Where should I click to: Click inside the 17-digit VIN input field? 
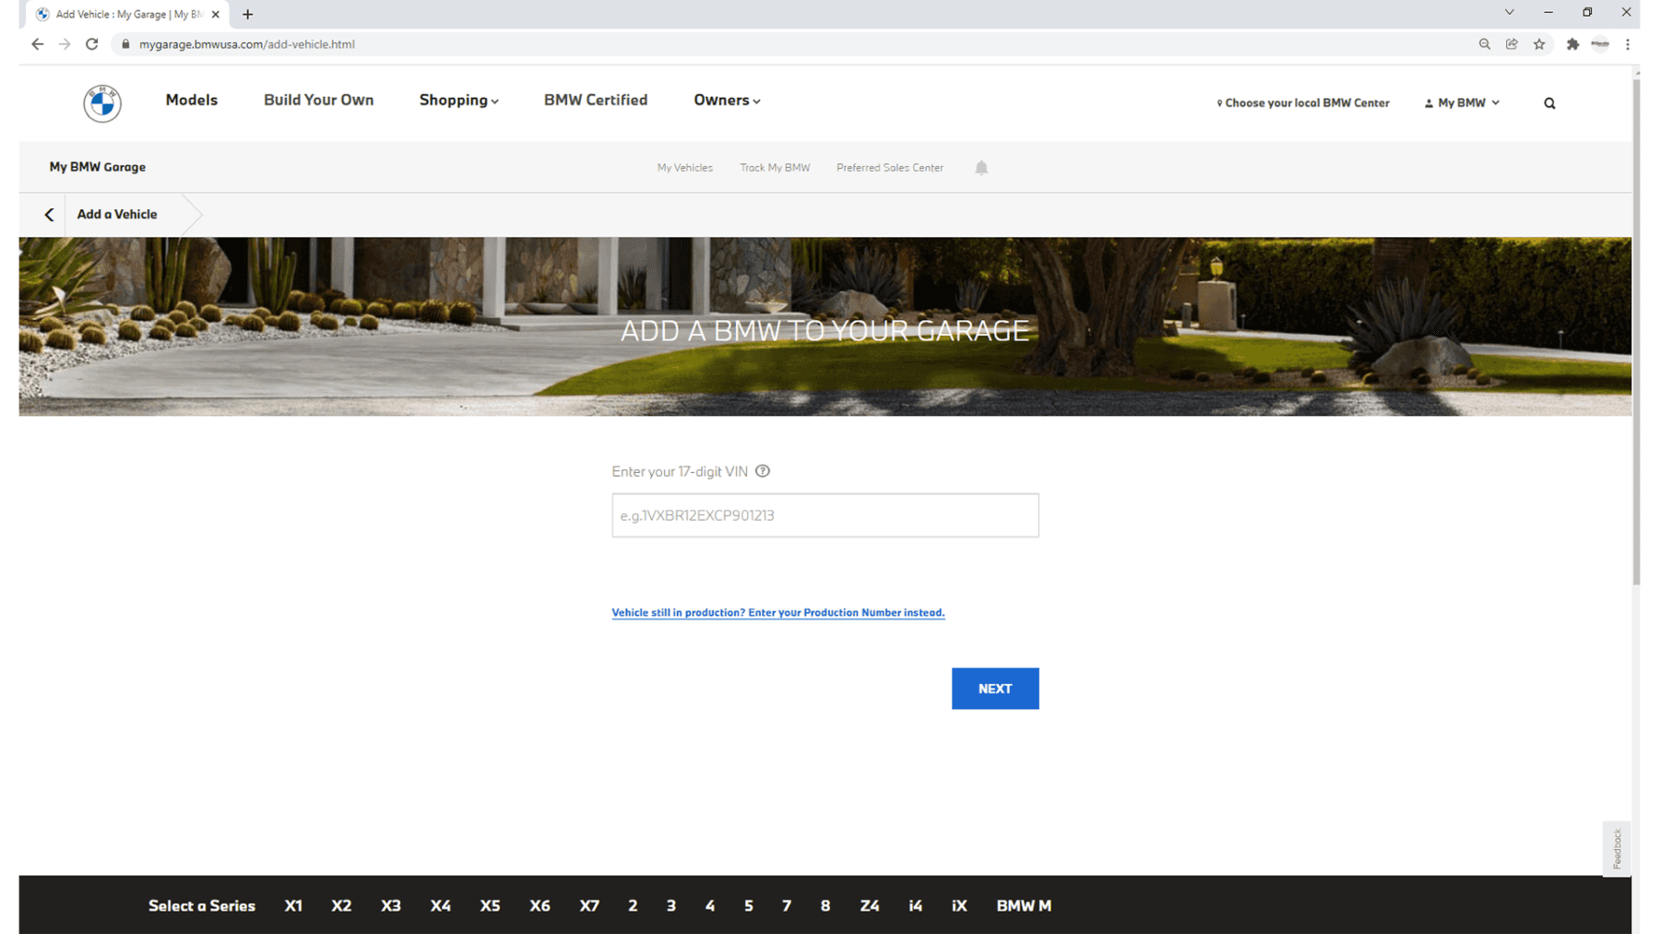click(824, 515)
